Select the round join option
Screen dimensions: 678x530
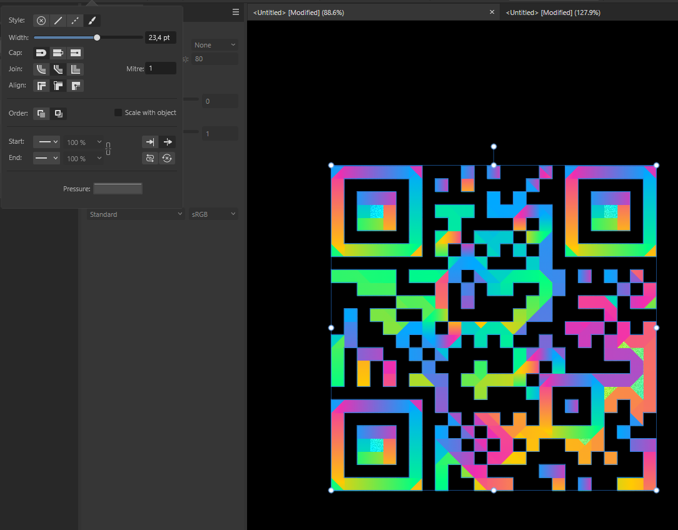(x=41, y=69)
